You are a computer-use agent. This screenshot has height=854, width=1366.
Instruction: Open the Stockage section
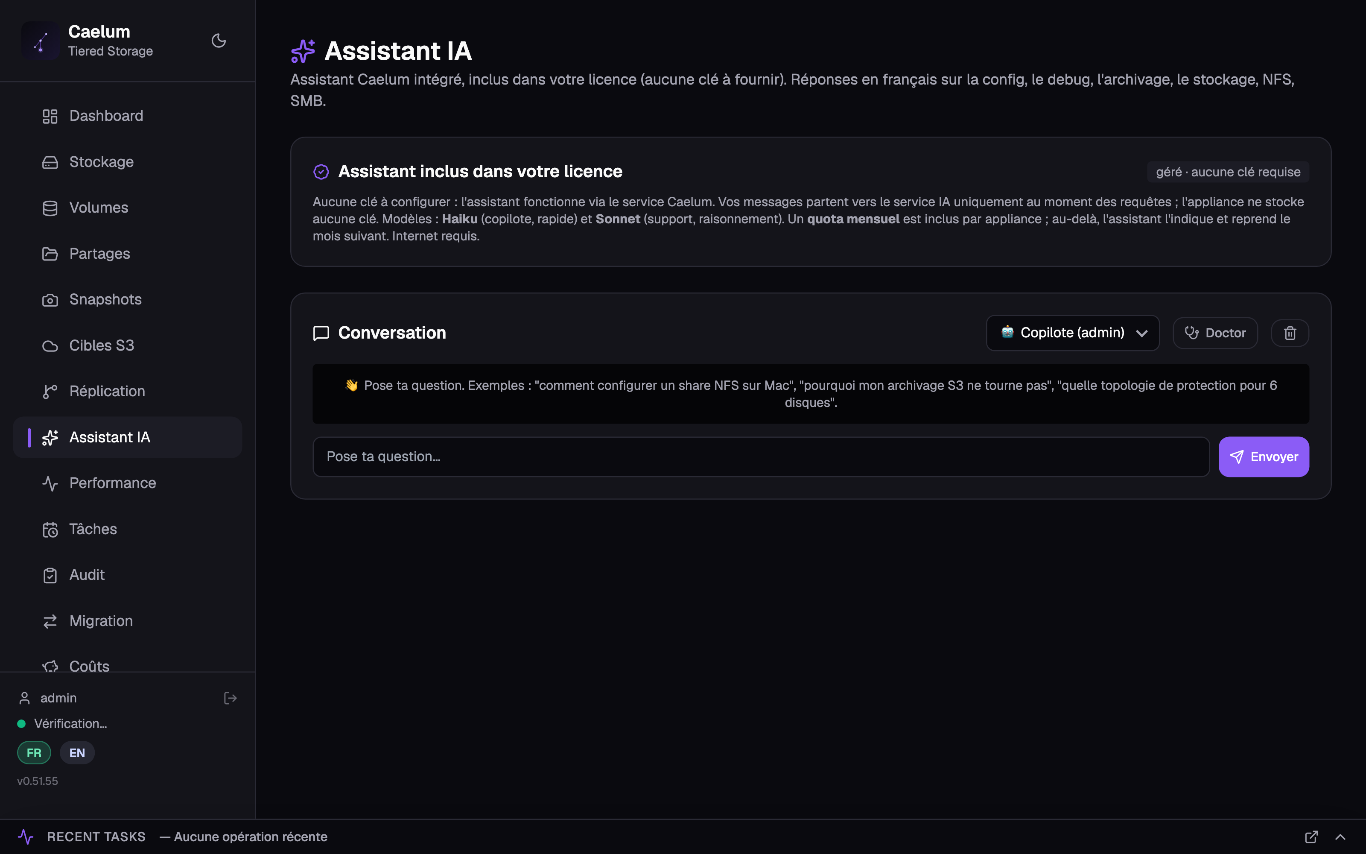coord(128,162)
